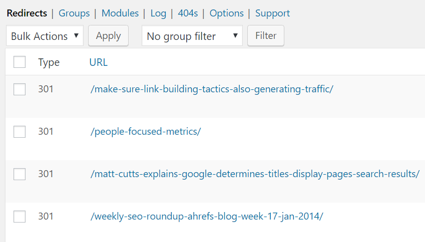Screen dimensions: 425x242
Task: Open the /make-sure-link-building-tactics-also-generating-traffic/ link
Action: (212, 89)
